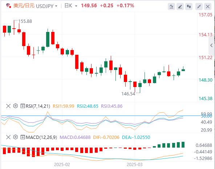Open MACD indicator settings gear
Image resolution: width=215 pixels, height=169 pixels.
pyautogui.click(x=16, y=137)
